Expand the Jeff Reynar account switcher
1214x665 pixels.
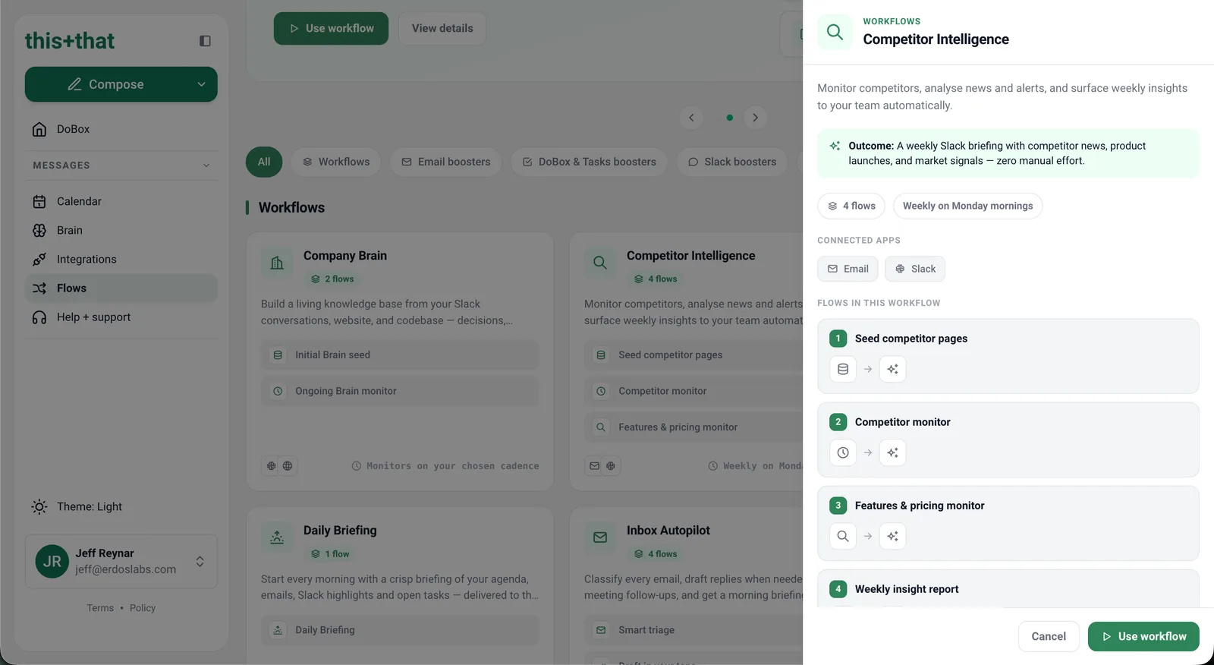pos(200,562)
